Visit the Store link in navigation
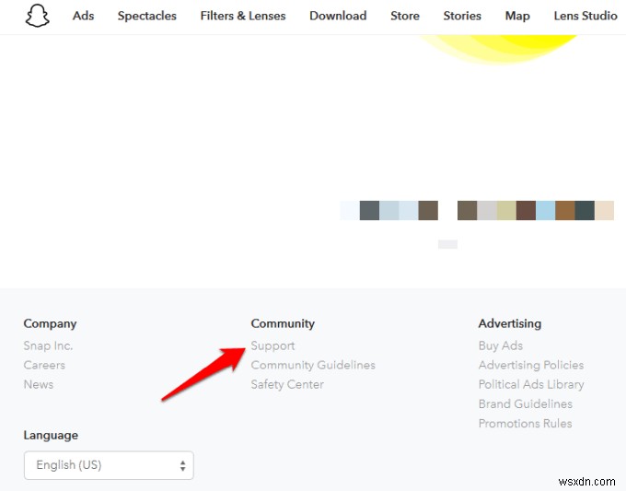Screen dimensions: 626x491 pyautogui.click(x=405, y=16)
